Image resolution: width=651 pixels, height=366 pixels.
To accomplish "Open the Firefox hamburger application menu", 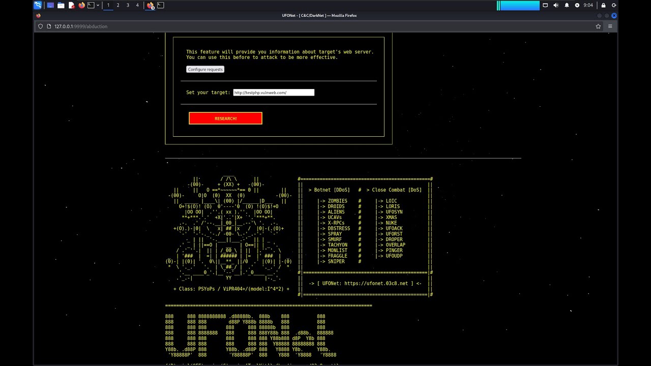I will (610, 26).
